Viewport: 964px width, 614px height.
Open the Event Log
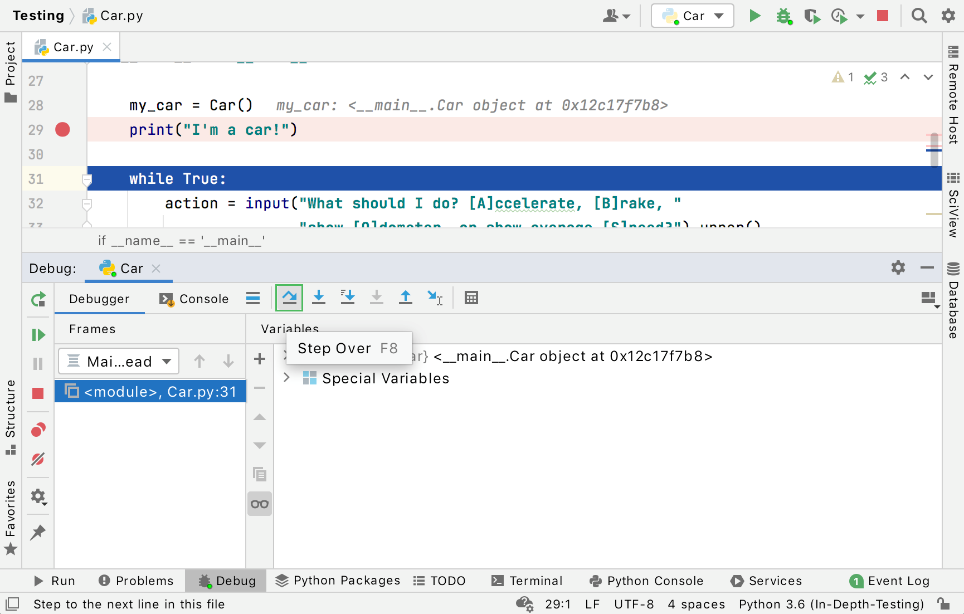[x=890, y=581]
